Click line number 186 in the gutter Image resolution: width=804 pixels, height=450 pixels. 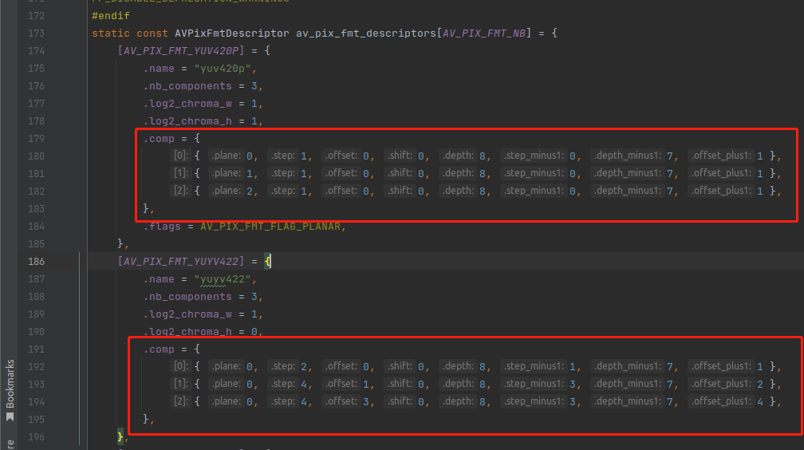[x=36, y=262]
